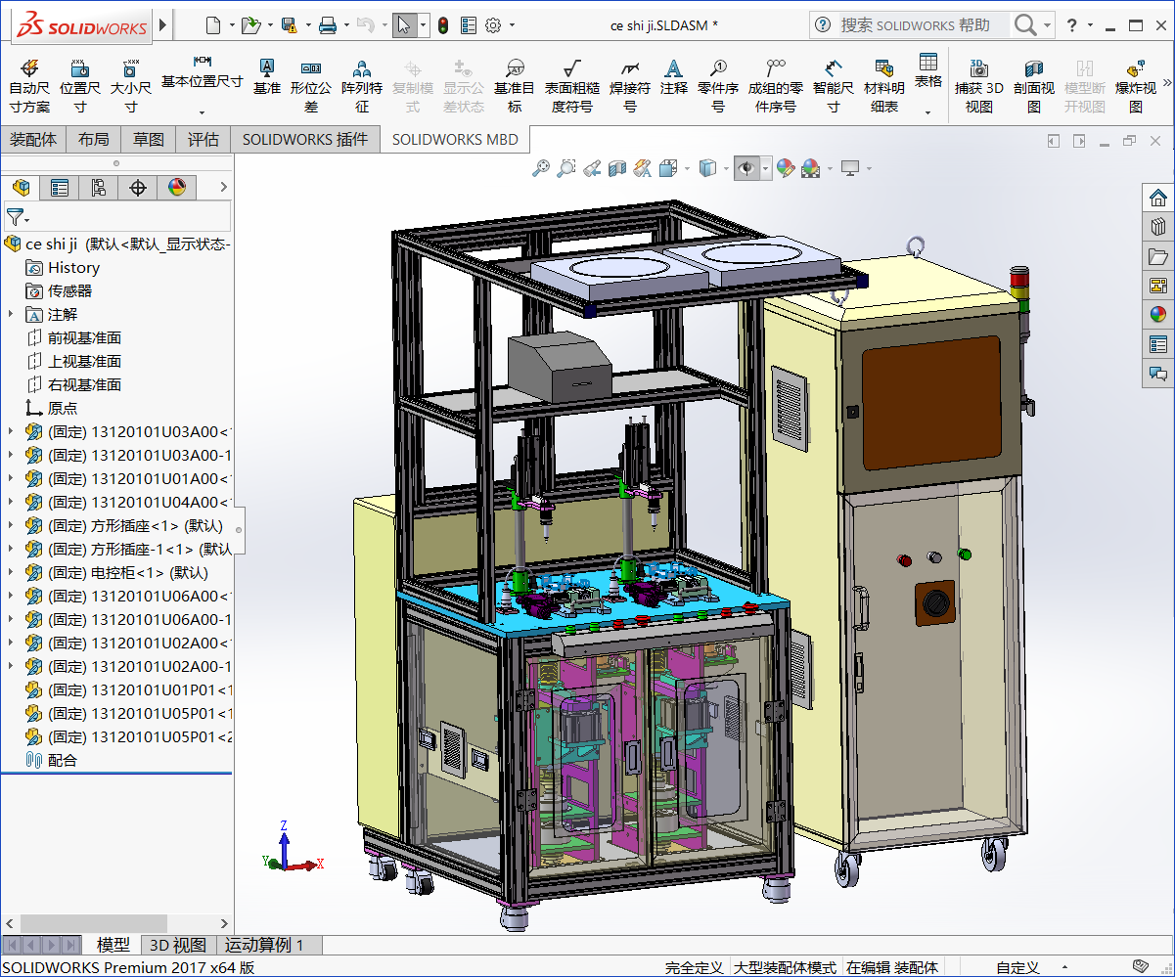This screenshot has width=1175, height=977.
Task: Click the Edit Appearance colored sphere
Action: click(785, 168)
